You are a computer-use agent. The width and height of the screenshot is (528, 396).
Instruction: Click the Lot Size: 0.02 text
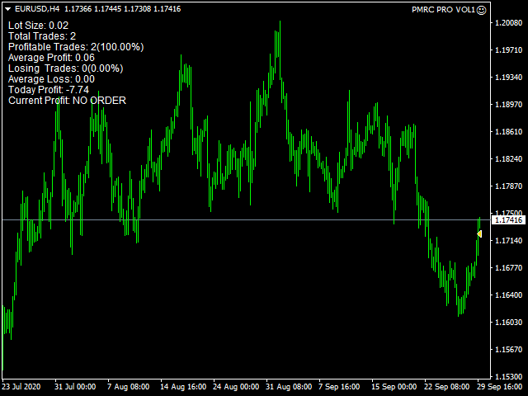(39, 26)
